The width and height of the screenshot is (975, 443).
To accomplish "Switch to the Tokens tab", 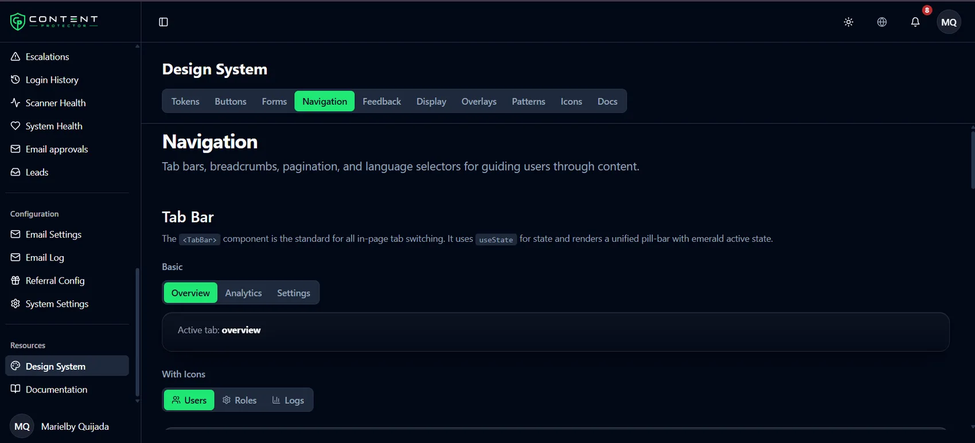I will coord(185,101).
